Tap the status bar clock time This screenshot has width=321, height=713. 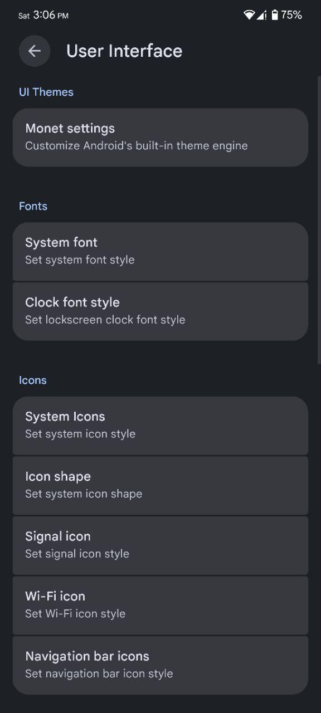(x=51, y=15)
